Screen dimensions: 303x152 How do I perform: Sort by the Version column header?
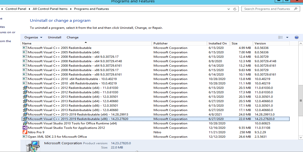(x=271, y=43)
